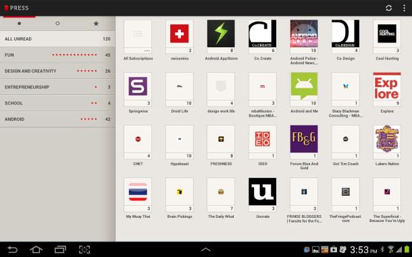Click the Lakers Nation feed name label
The width and height of the screenshot is (412, 257).
[x=387, y=164]
